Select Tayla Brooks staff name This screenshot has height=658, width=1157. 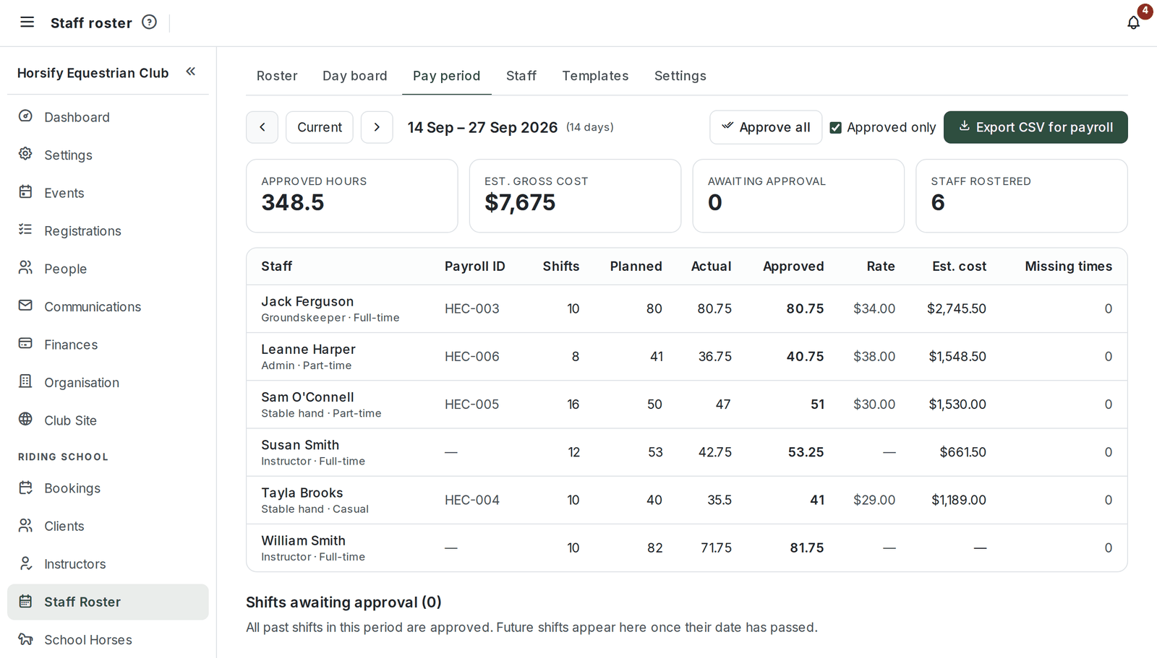coord(302,493)
